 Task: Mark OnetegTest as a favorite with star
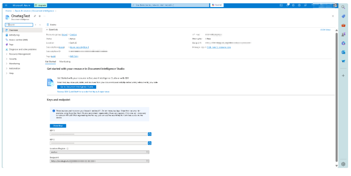coord(39,16)
